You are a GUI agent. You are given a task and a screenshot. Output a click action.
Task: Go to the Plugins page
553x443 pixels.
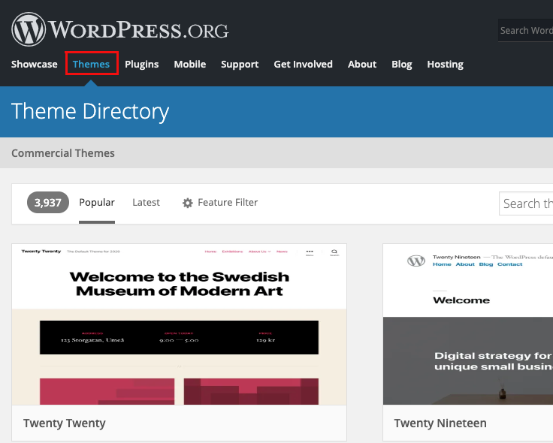pos(142,64)
